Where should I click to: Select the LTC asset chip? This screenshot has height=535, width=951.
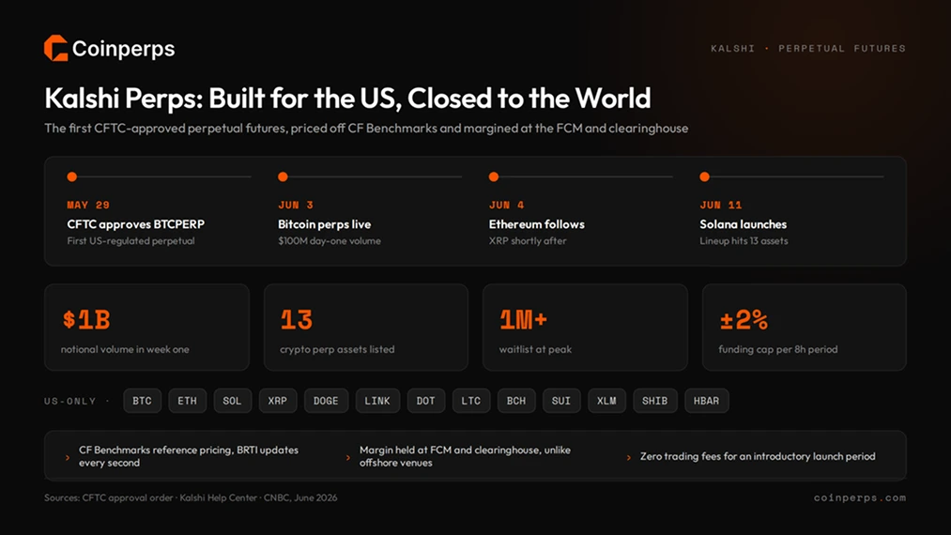(x=471, y=401)
